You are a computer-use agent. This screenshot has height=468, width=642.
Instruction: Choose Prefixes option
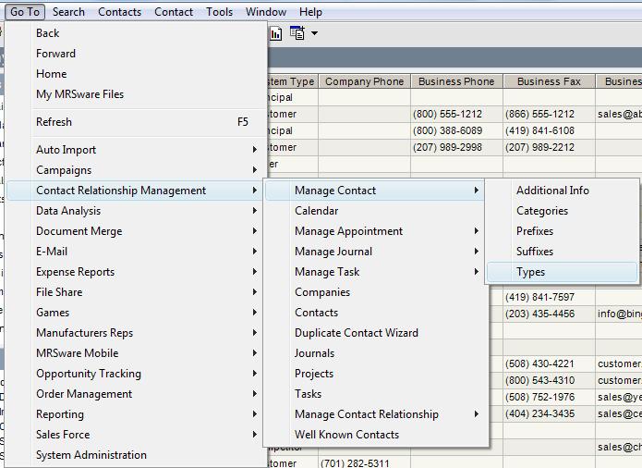(x=563, y=231)
